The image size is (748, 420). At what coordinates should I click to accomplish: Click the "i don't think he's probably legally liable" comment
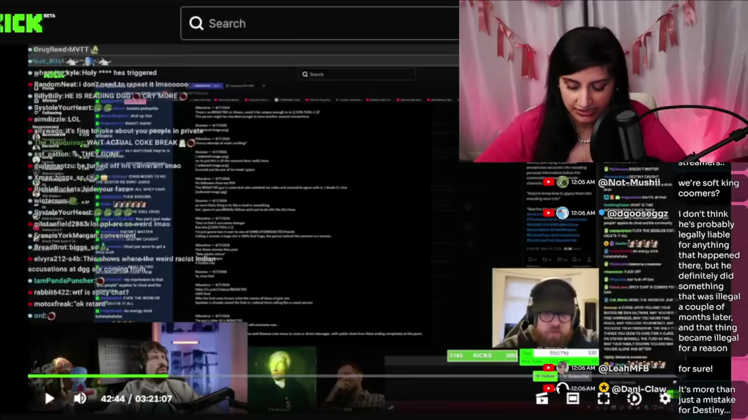point(709,281)
